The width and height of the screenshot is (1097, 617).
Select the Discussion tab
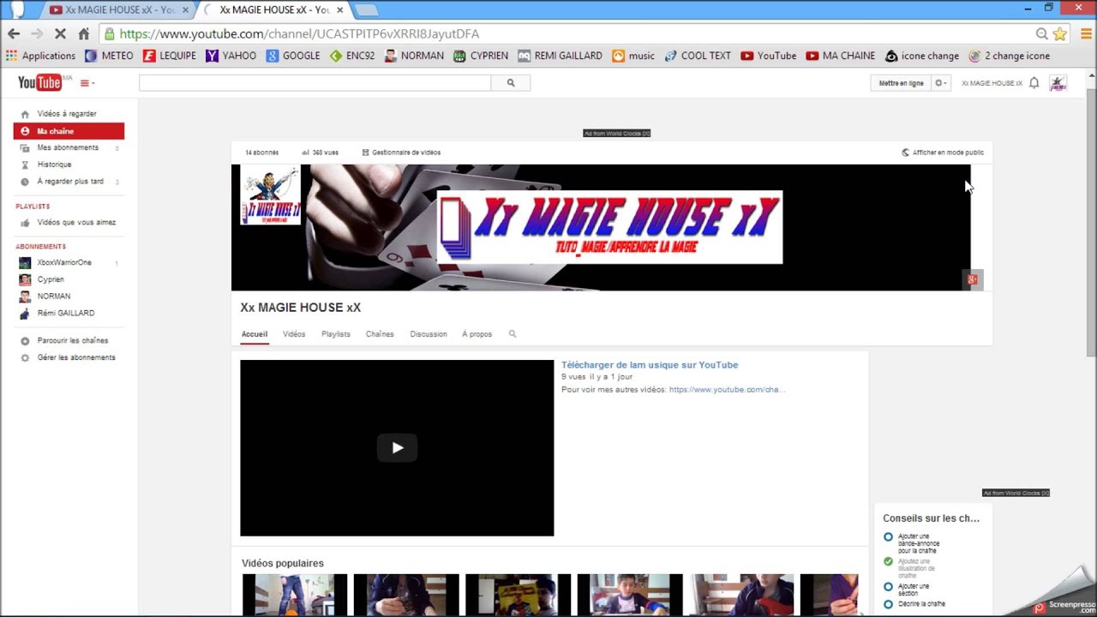(x=429, y=334)
